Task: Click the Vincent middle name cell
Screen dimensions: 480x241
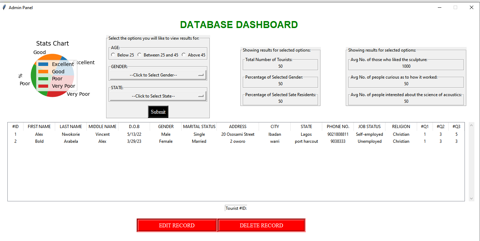Action: pos(103,134)
